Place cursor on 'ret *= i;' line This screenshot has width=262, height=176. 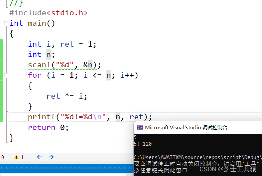(67, 96)
